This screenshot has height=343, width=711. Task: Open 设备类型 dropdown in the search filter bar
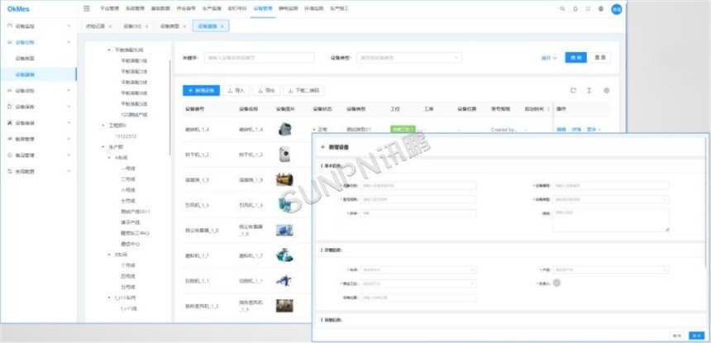coord(409,58)
